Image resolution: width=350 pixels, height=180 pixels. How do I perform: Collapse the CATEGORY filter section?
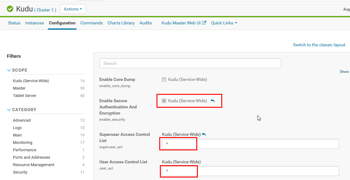pos(9,110)
